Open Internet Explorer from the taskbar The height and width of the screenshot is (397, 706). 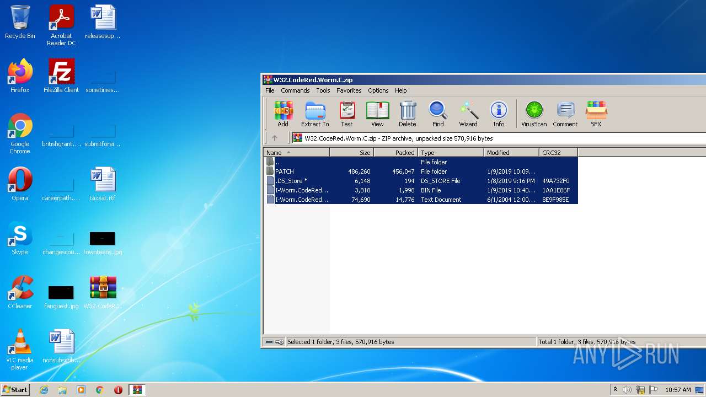[44, 390]
